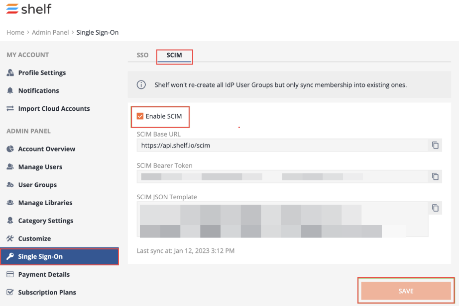This screenshot has width=459, height=306.
Task: Toggle the Enable SCIM checkbox
Action: click(140, 116)
